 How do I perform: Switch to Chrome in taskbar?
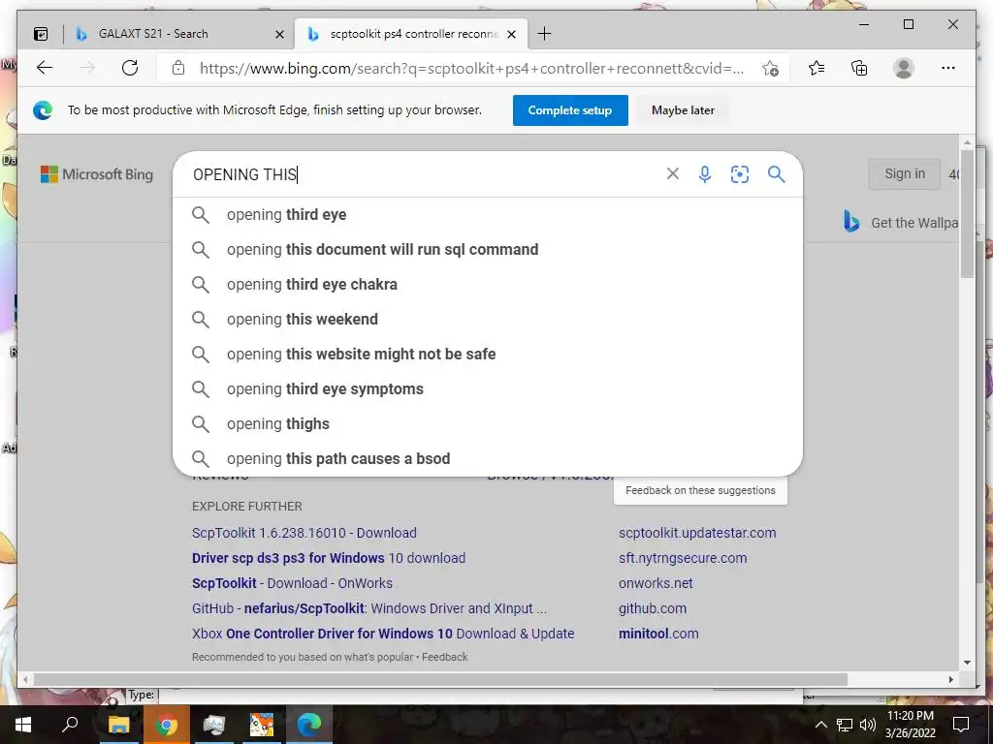[167, 725]
